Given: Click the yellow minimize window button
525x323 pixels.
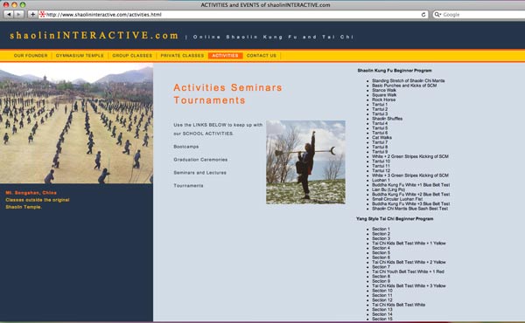Looking at the screenshot, I should [14, 4].
